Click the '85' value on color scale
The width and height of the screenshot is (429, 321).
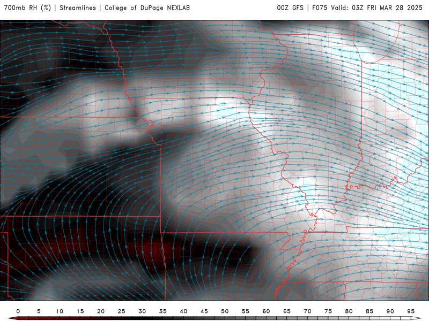coord(369,311)
